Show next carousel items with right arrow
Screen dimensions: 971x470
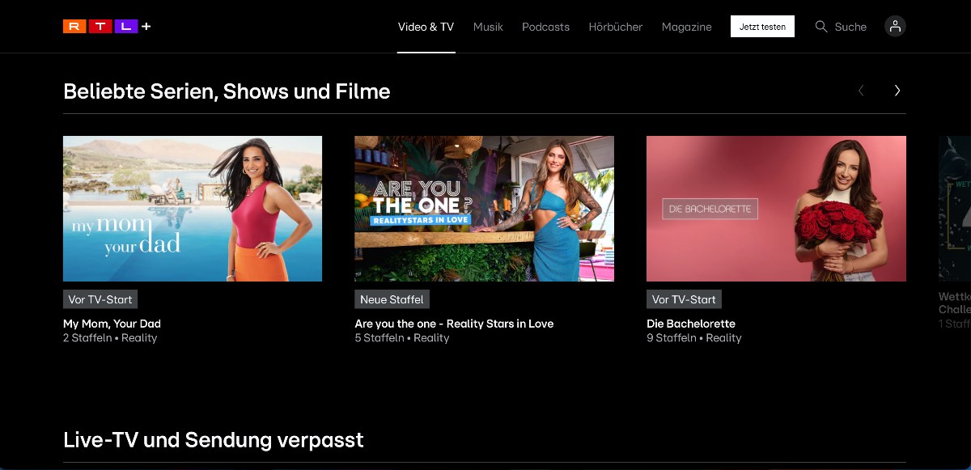coord(897,91)
